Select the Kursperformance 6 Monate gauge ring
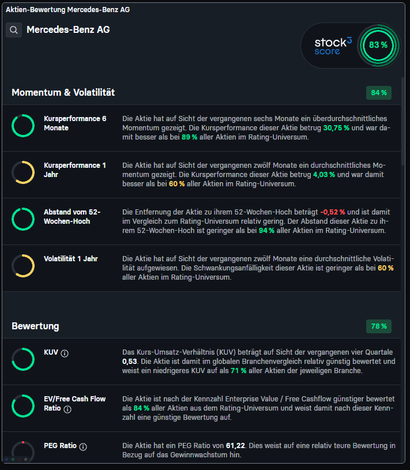The height and width of the screenshot is (470, 410). click(23, 126)
